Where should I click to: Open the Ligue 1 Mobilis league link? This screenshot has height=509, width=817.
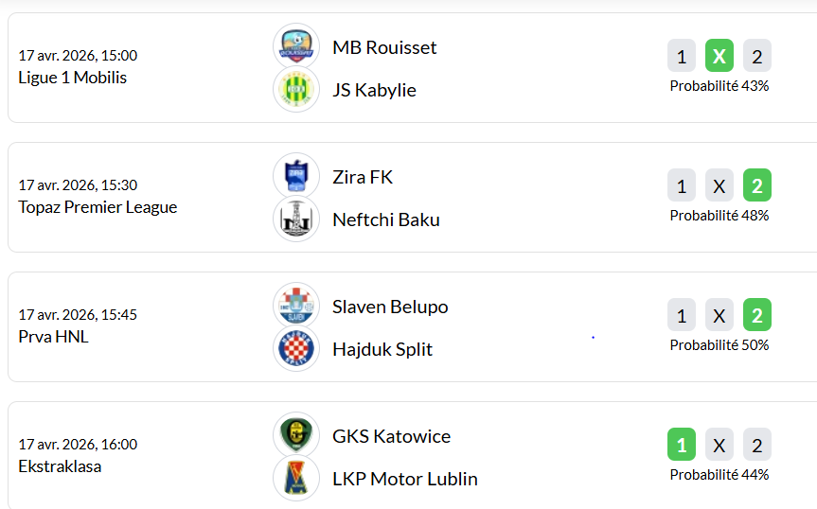72,78
